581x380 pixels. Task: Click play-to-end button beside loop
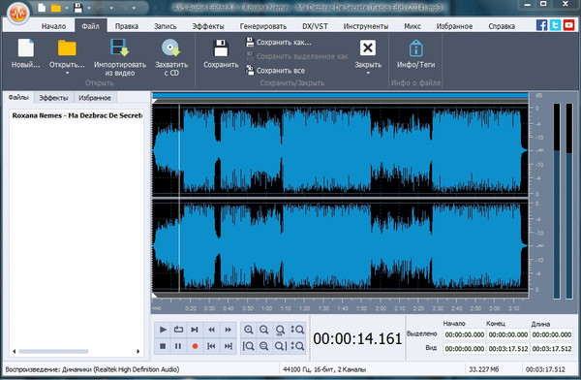195,330
